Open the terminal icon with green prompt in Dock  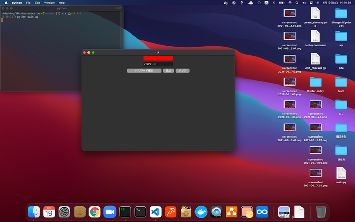point(125,212)
